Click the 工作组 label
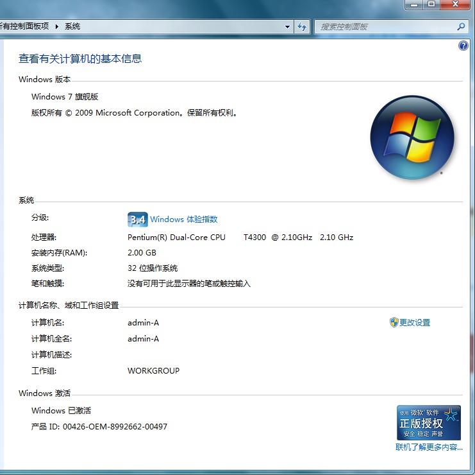The width and height of the screenshot is (475, 475). click(44, 370)
